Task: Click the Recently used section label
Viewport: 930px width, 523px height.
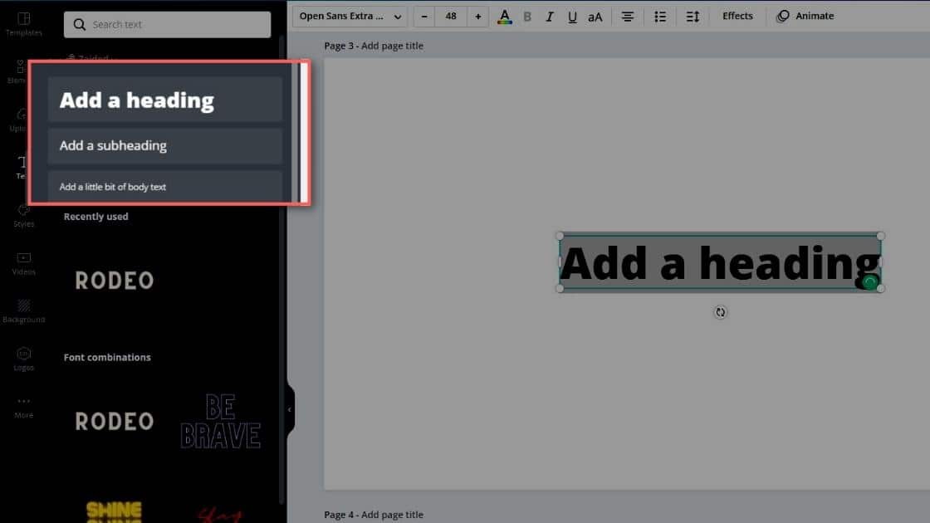Action: pyautogui.click(x=96, y=217)
